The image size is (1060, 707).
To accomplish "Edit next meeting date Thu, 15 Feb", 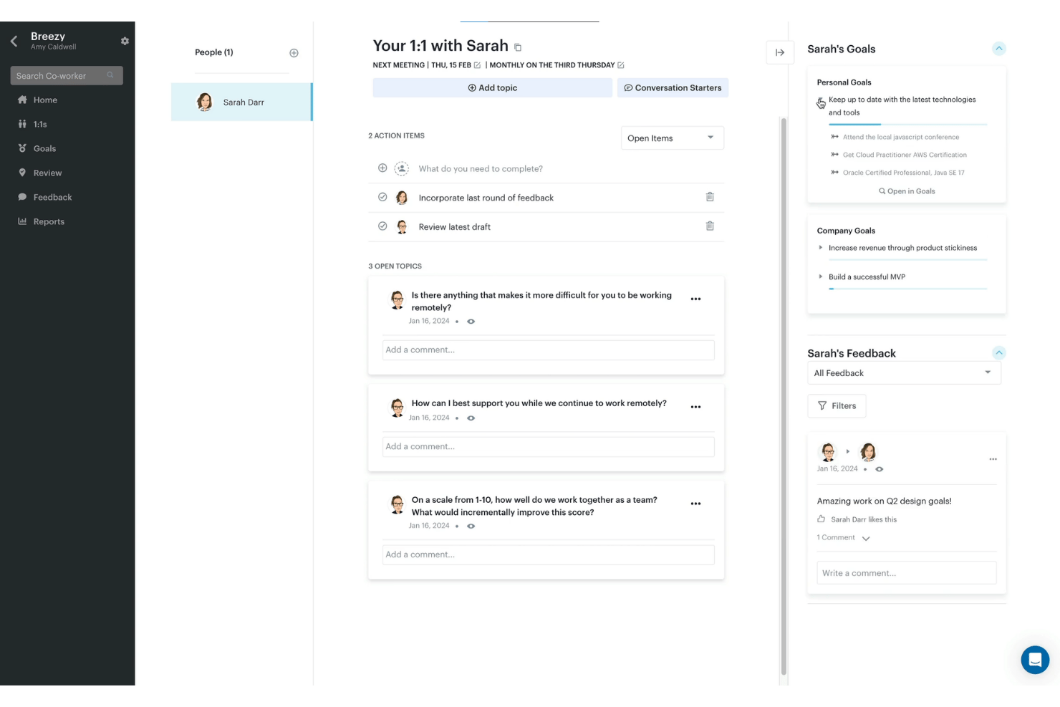I will click(x=477, y=65).
